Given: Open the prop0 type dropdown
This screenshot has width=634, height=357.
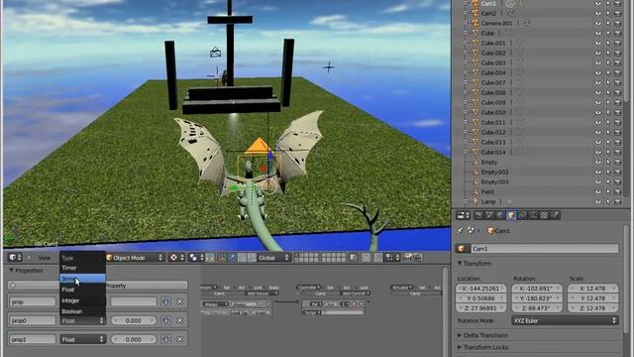Looking at the screenshot, I should [x=82, y=321].
